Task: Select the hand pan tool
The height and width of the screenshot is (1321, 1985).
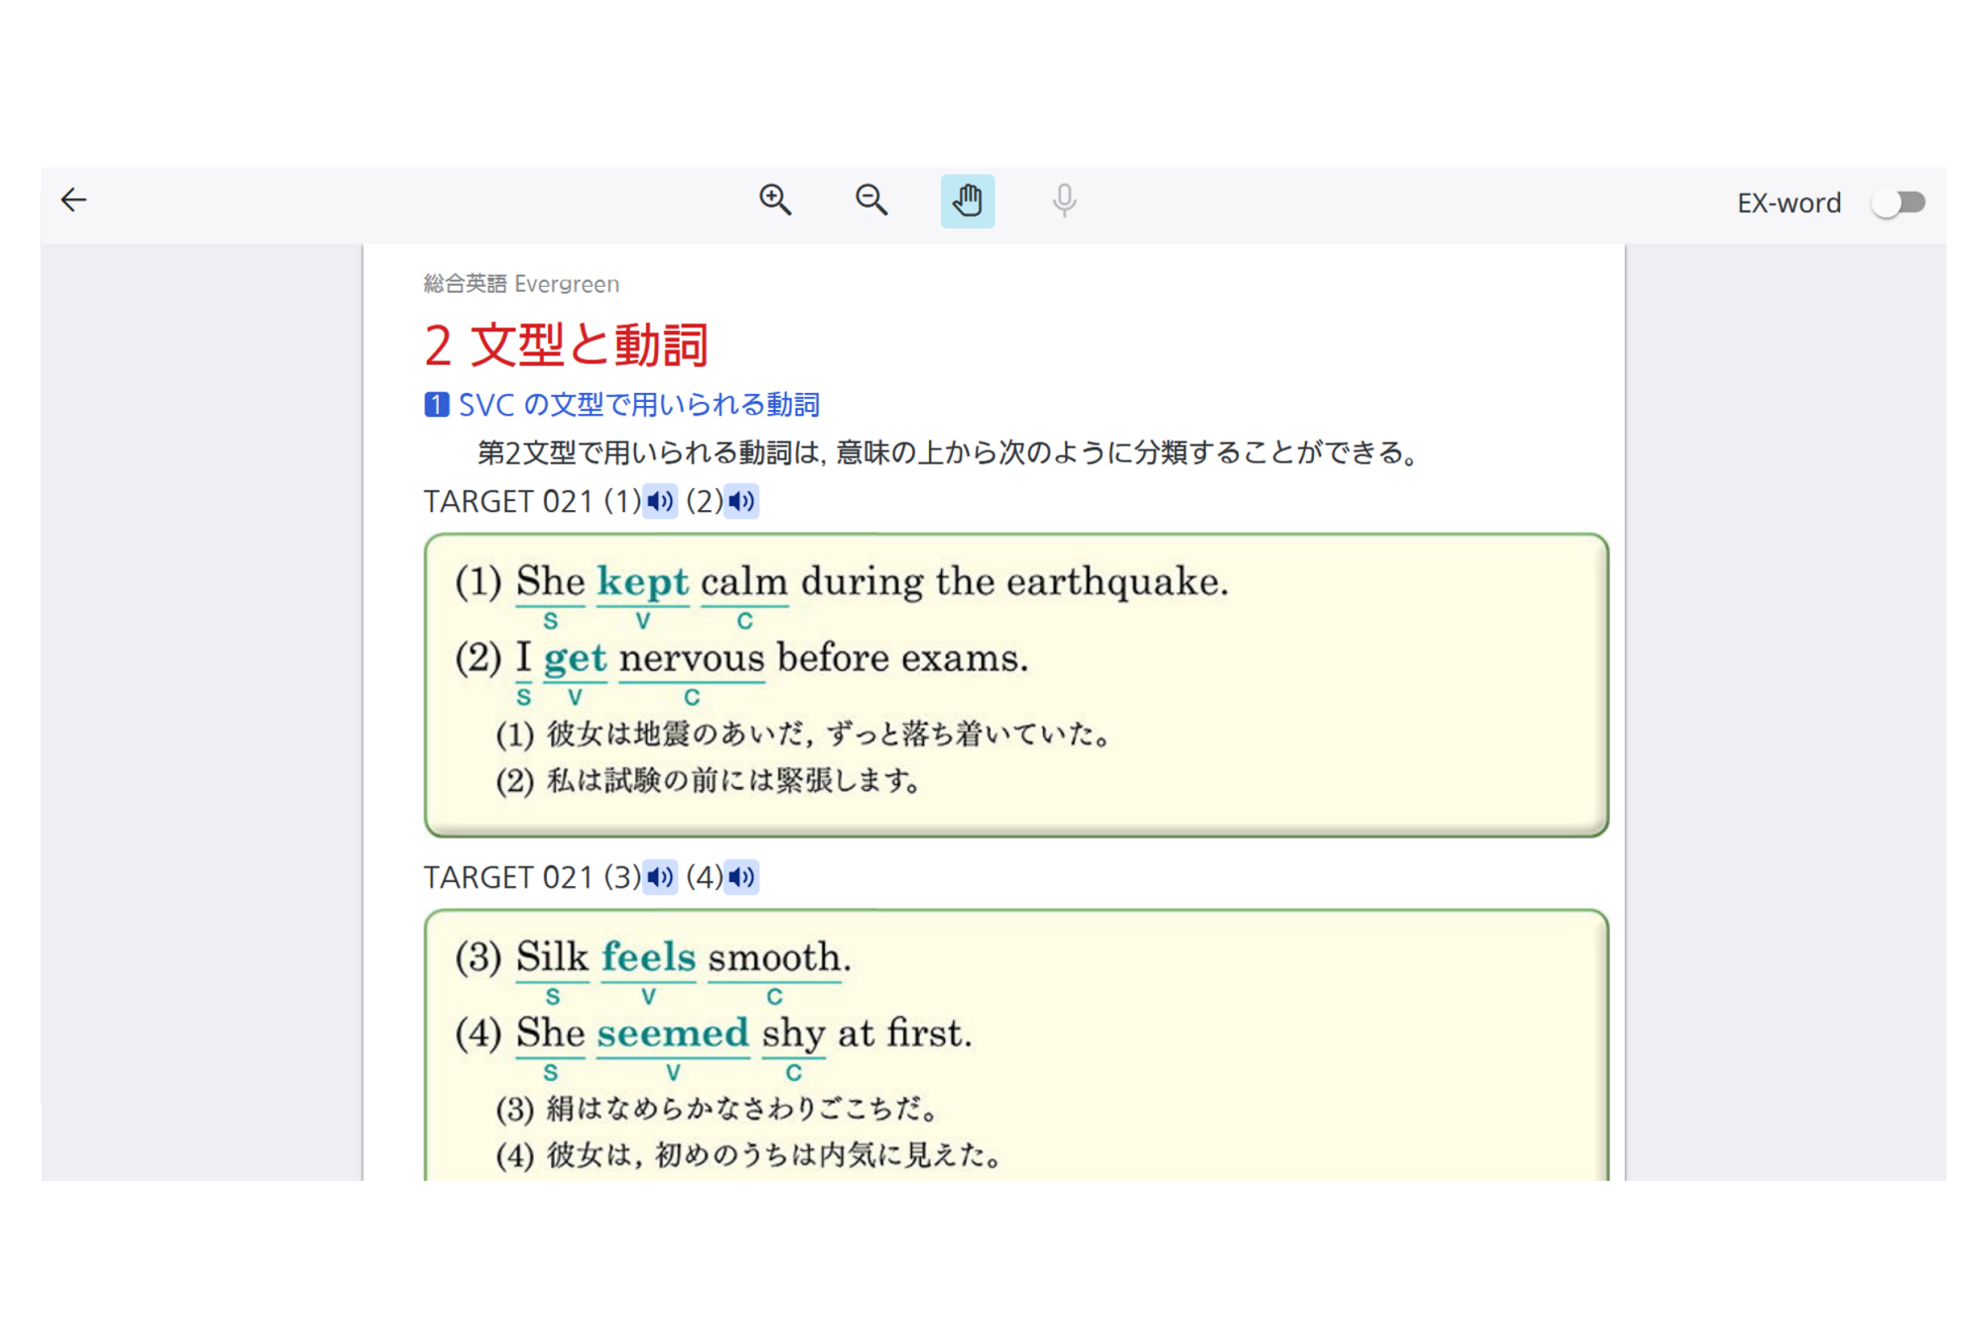Action: [968, 200]
